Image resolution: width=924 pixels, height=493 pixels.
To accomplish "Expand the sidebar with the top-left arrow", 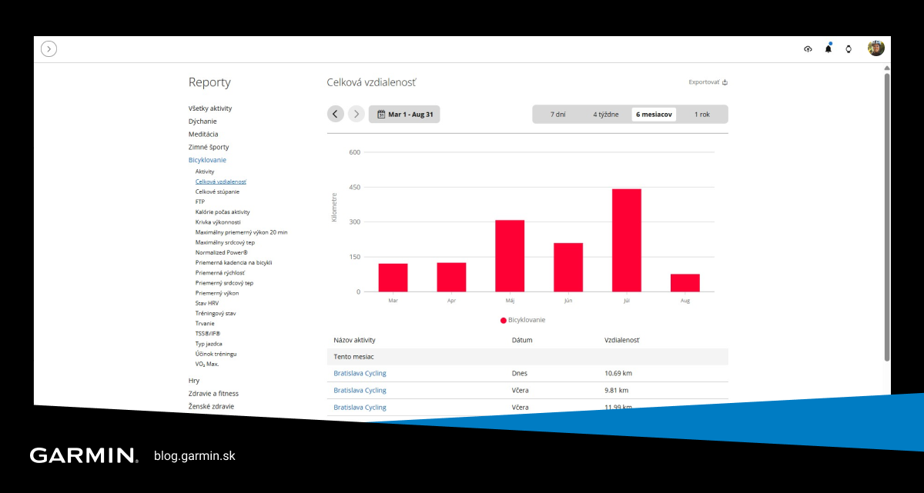I will (x=49, y=49).
